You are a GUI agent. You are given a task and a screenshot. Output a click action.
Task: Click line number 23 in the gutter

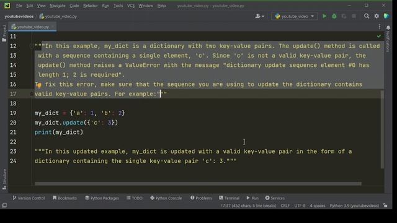(13, 151)
